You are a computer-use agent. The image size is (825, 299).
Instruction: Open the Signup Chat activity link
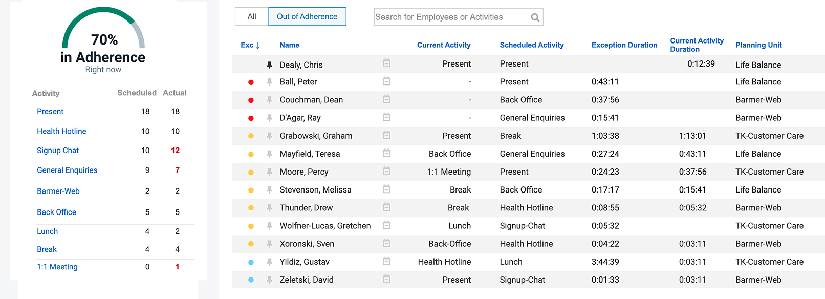(x=58, y=151)
